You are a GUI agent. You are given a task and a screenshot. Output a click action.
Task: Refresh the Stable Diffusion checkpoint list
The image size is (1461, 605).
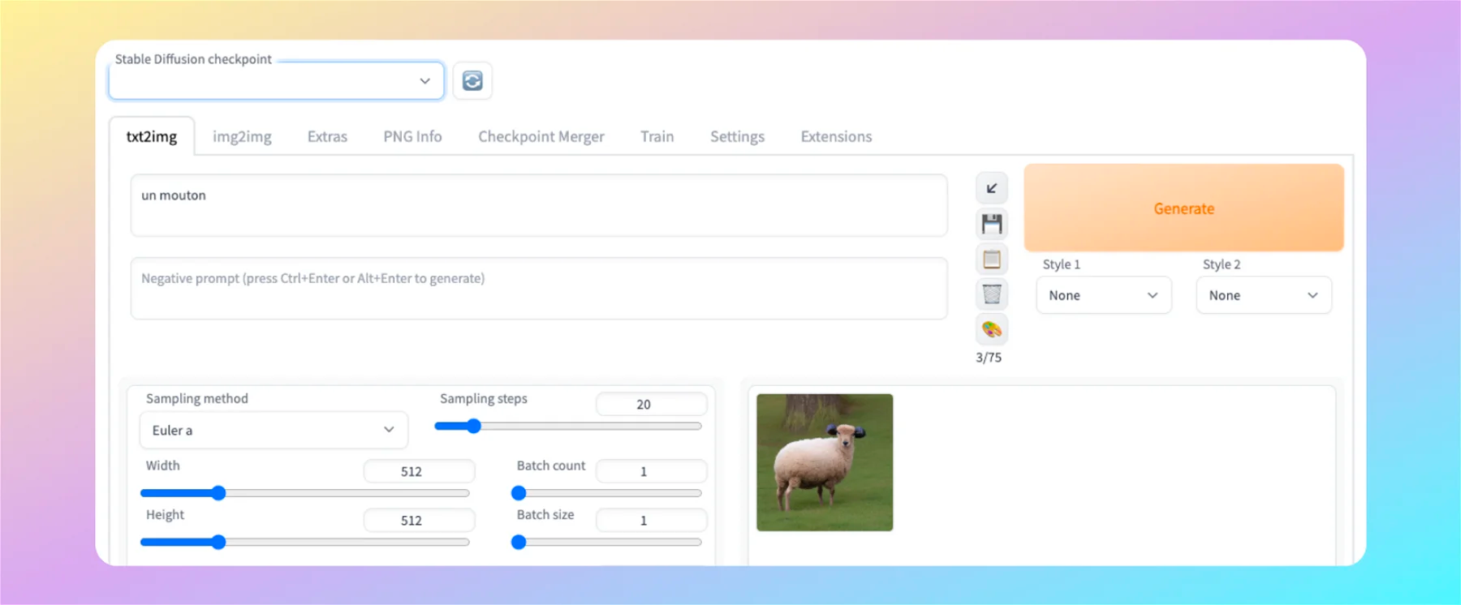click(472, 81)
